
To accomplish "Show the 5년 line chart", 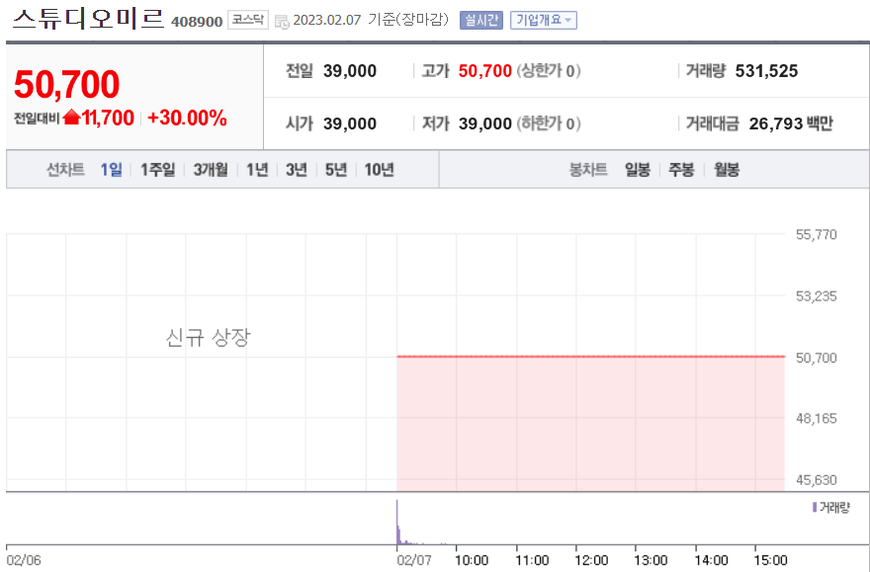I will [336, 169].
